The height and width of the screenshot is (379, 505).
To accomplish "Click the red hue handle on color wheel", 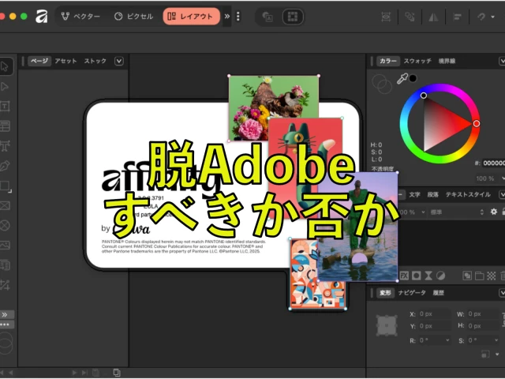I will (477, 123).
